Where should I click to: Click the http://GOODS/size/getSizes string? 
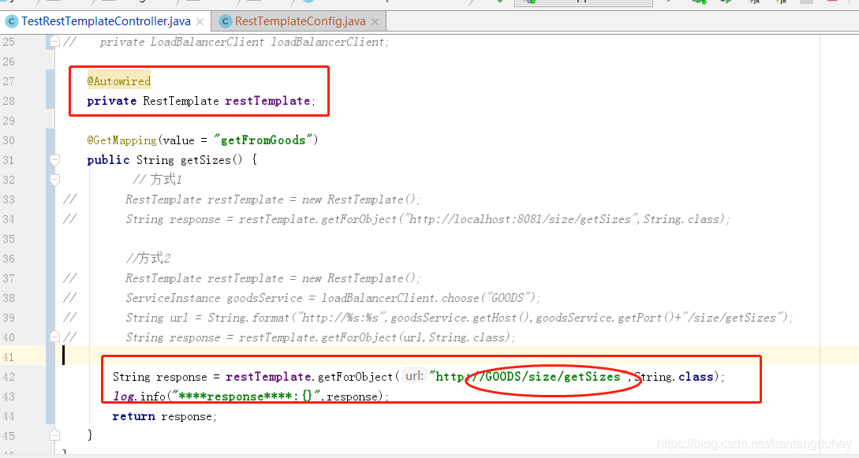click(528, 377)
